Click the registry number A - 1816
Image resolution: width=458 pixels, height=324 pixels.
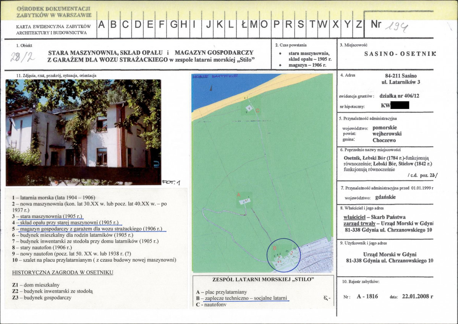click(x=367, y=296)
